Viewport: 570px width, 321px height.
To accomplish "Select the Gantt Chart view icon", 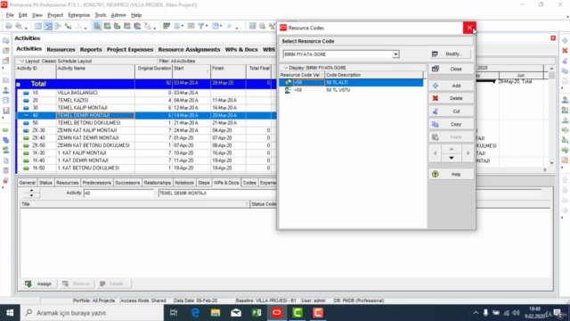I will coord(48,26).
